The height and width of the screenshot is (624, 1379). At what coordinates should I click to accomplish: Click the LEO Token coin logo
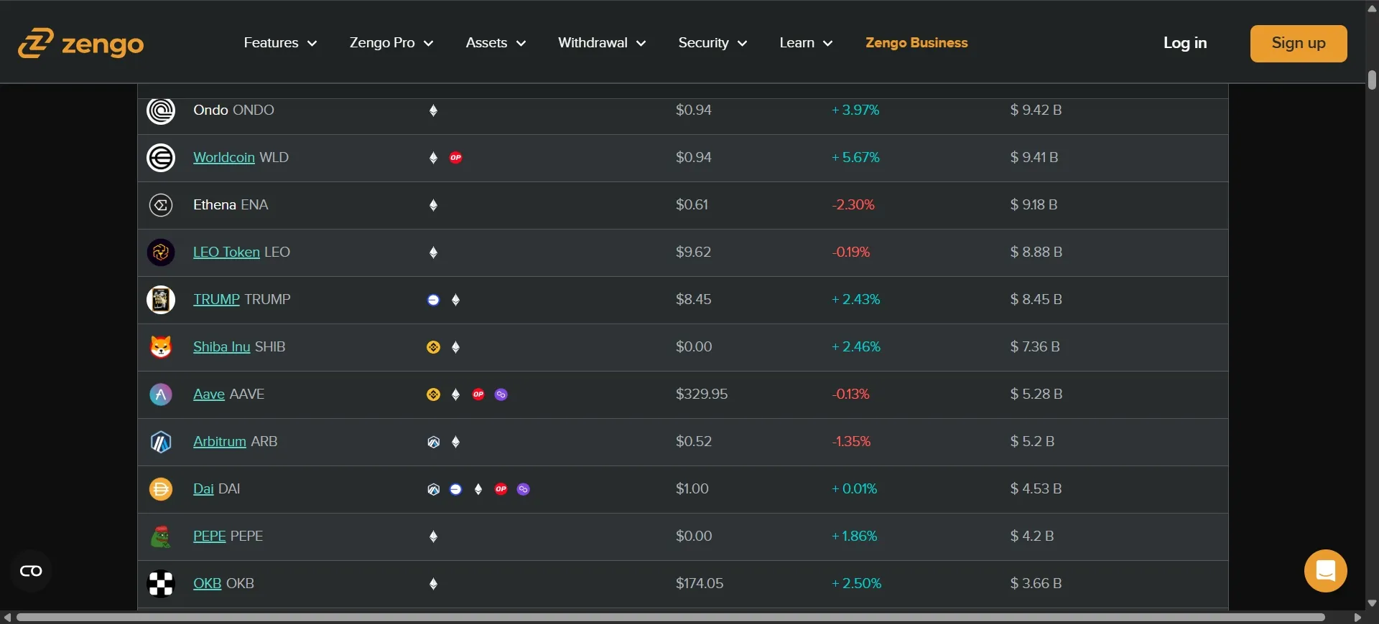coord(161,252)
